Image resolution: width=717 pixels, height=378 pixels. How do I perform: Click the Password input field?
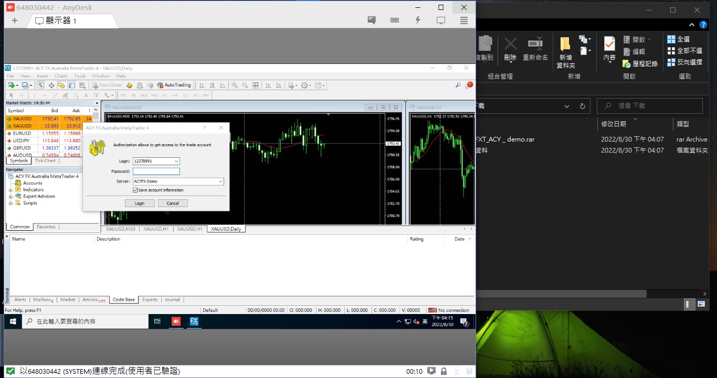[x=156, y=171]
